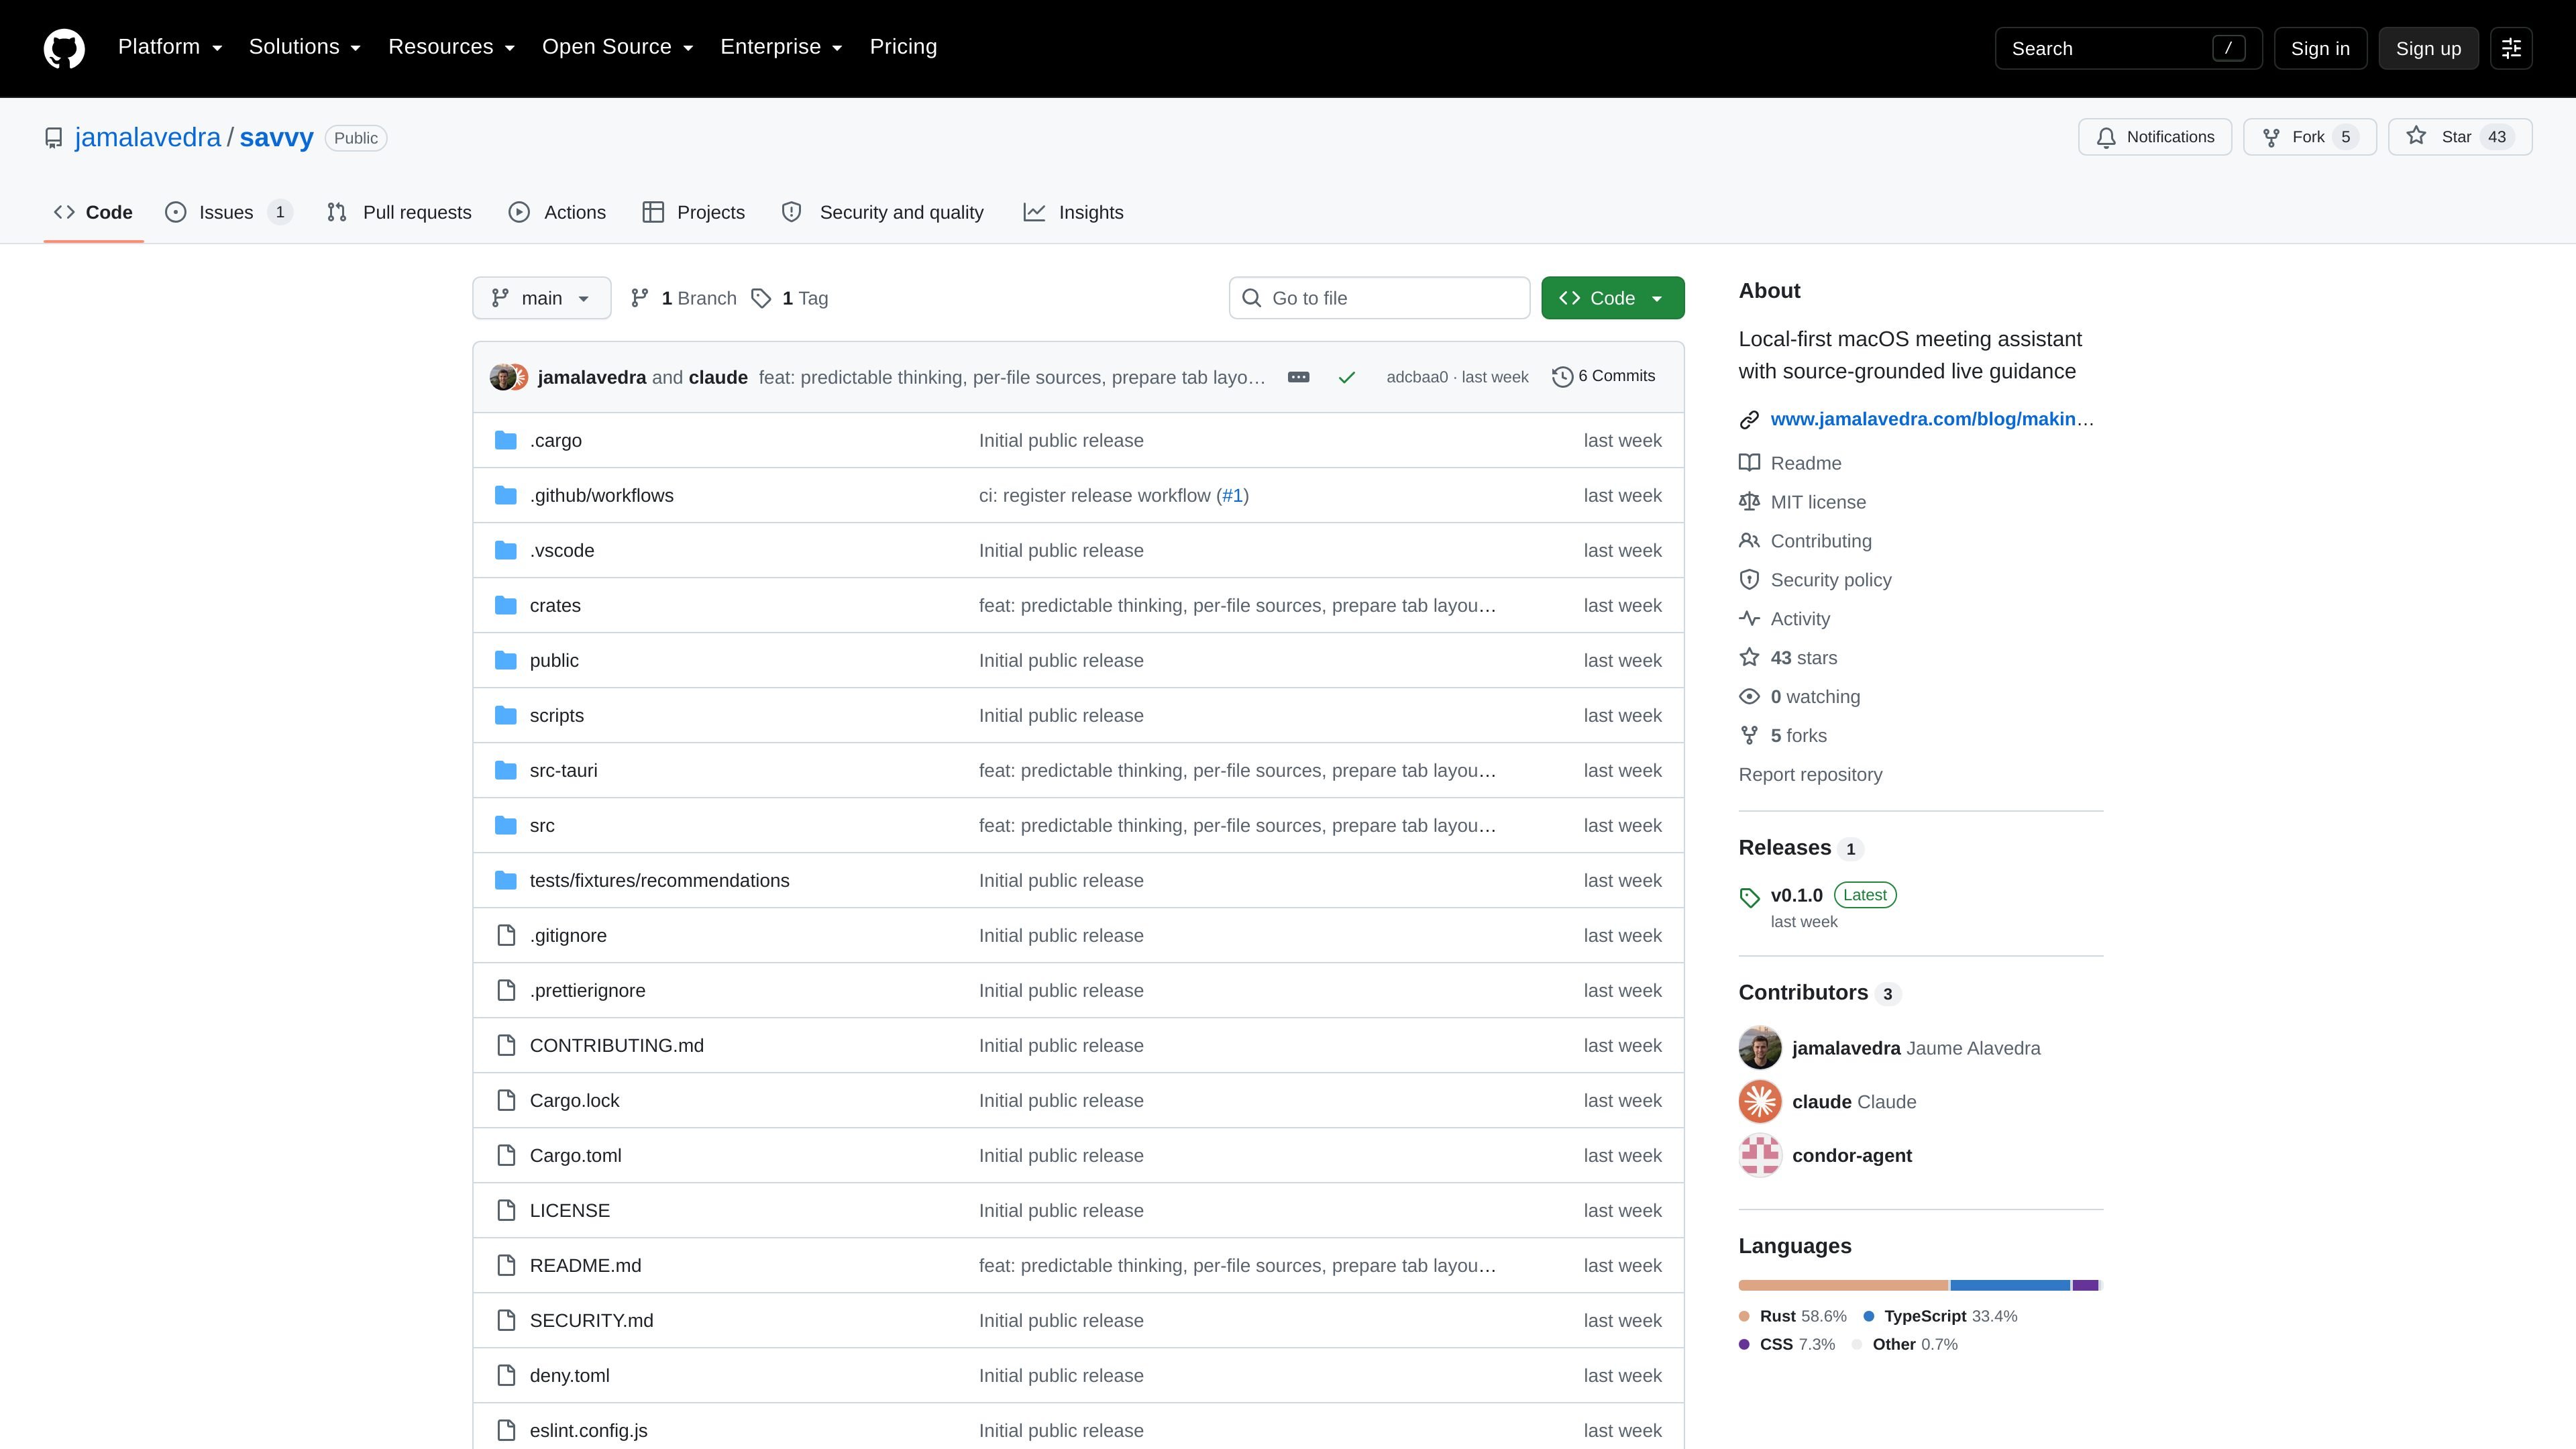Image resolution: width=2576 pixels, height=1449 pixels.
Task: Click Report repository link
Action: (1810, 775)
